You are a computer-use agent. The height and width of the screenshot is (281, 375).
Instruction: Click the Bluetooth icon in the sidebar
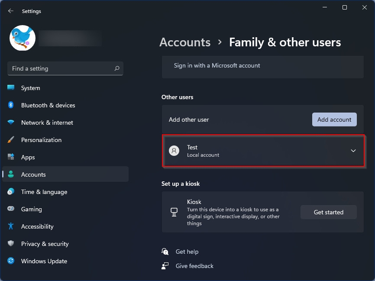(x=11, y=105)
